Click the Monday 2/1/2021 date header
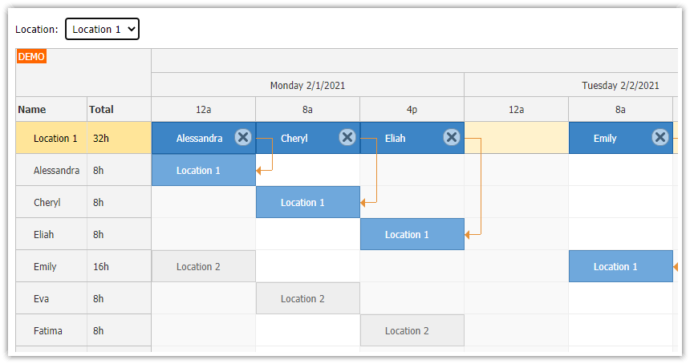The height and width of the screenshot is (364, 690). [307, 85]
